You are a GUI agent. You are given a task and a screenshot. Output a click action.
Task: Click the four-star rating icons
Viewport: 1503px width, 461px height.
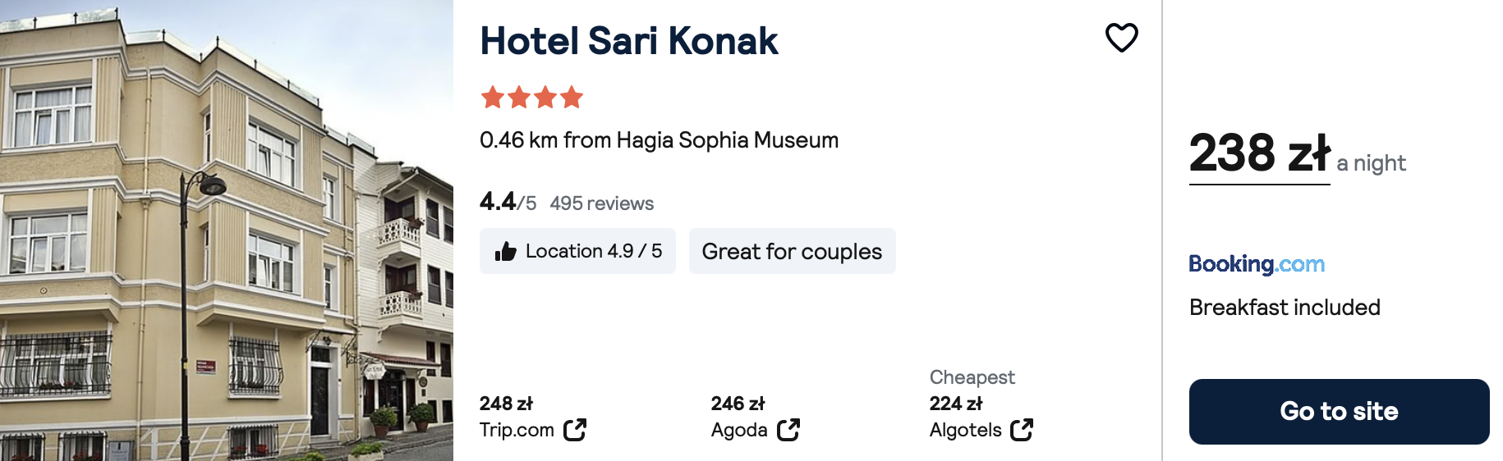[x=532, y=98]
